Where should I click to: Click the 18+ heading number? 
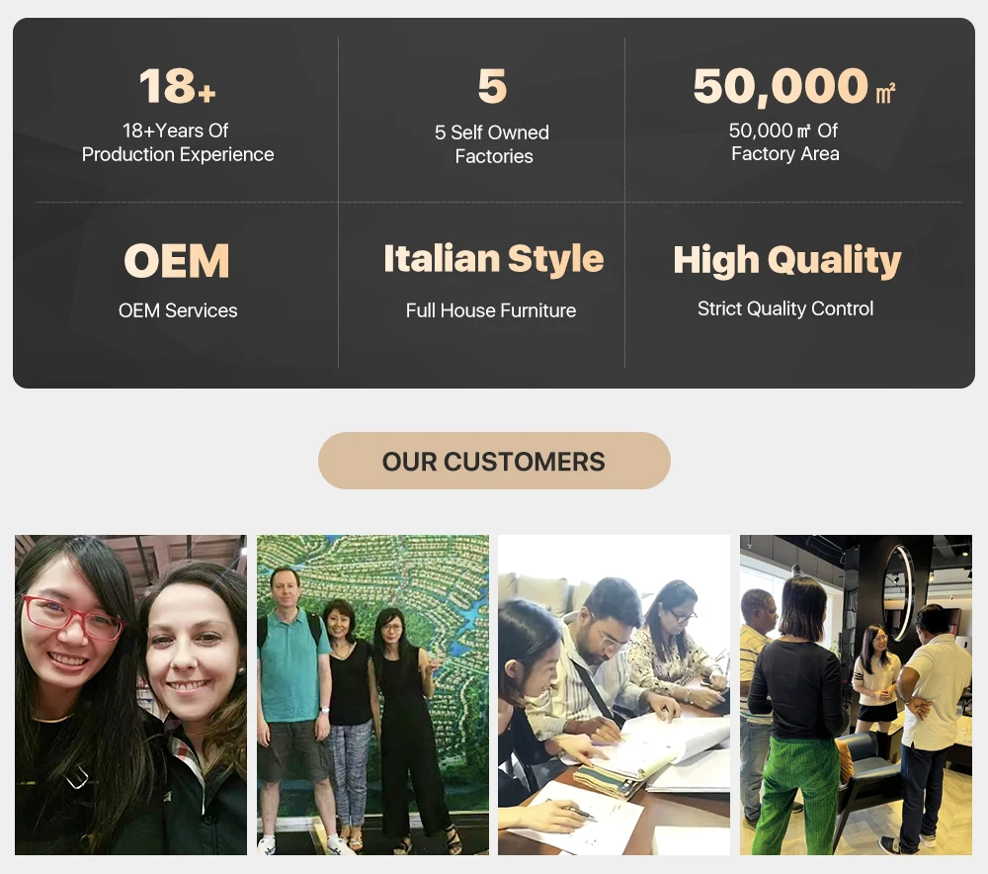178,86
